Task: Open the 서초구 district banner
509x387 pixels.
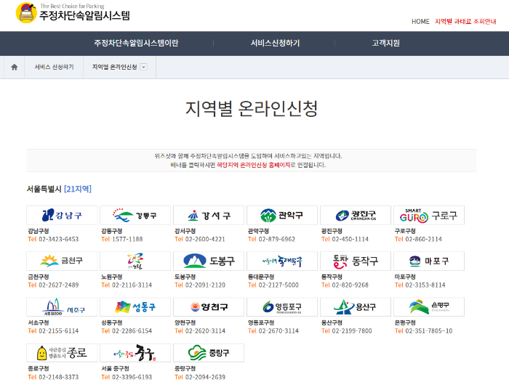Action: click(62, 307)
